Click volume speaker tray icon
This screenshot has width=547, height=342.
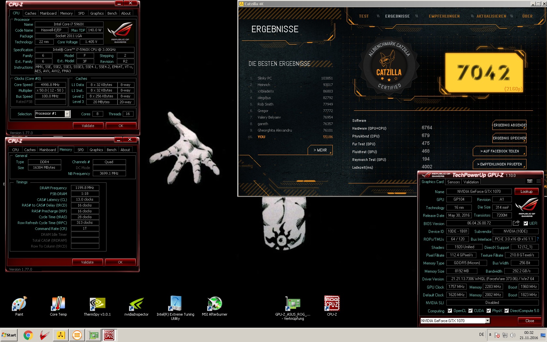tap(512, 335)
